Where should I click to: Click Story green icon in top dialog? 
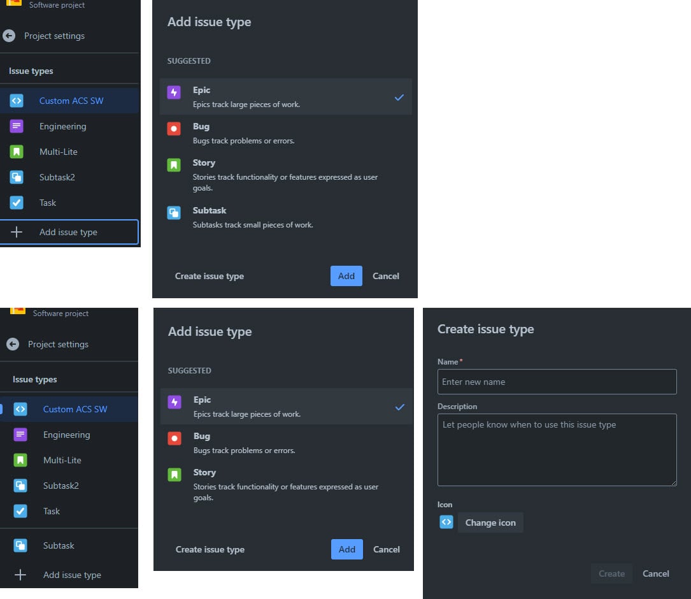coord(174,165)
